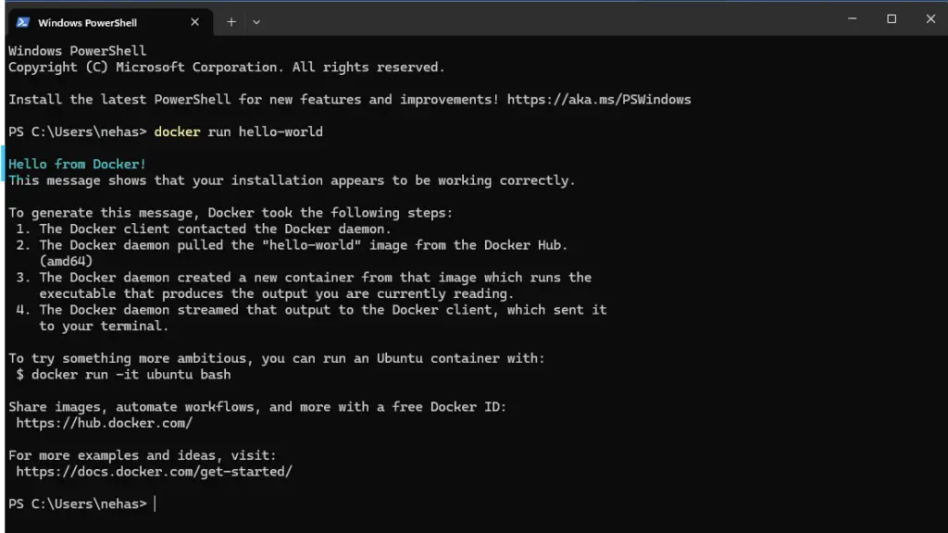The height and width of the screenshot is (533, 948).
Task: Open the hub.docker.com link
Action: tap(104, 423)
